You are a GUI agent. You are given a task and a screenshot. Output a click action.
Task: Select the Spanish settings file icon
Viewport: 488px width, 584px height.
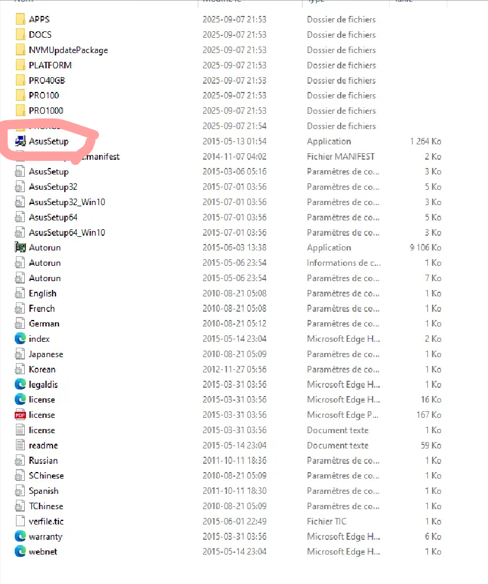tap(21, 491)
